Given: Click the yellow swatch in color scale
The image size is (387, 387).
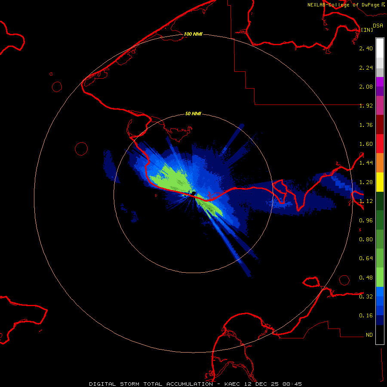Looking at the screenshot, I should click(380, 182).
